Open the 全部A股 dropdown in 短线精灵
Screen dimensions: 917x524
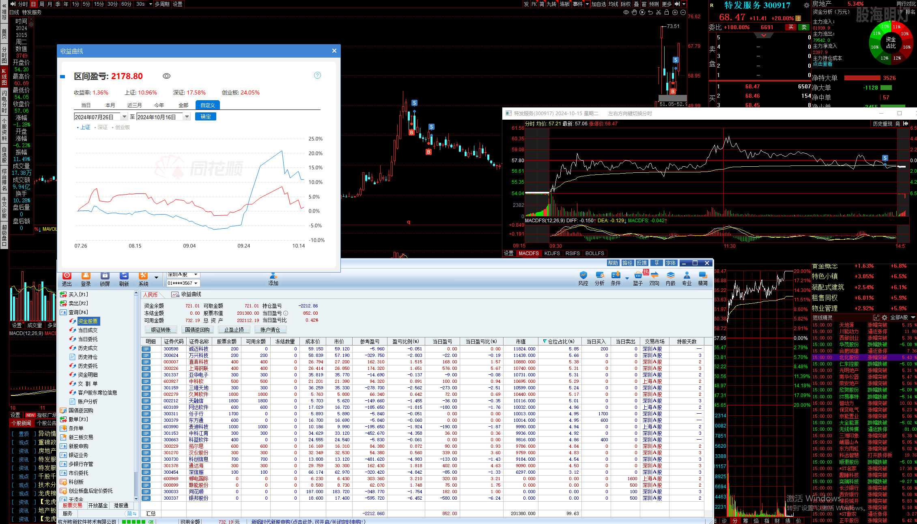(x=913, y=318)
